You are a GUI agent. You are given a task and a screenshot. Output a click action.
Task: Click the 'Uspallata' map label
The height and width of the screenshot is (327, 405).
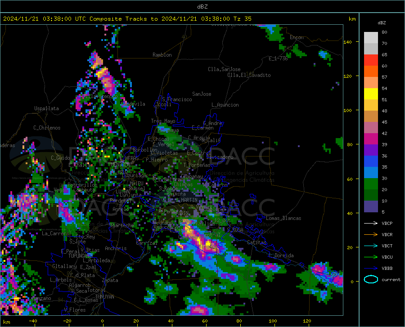tap(46, 108)
